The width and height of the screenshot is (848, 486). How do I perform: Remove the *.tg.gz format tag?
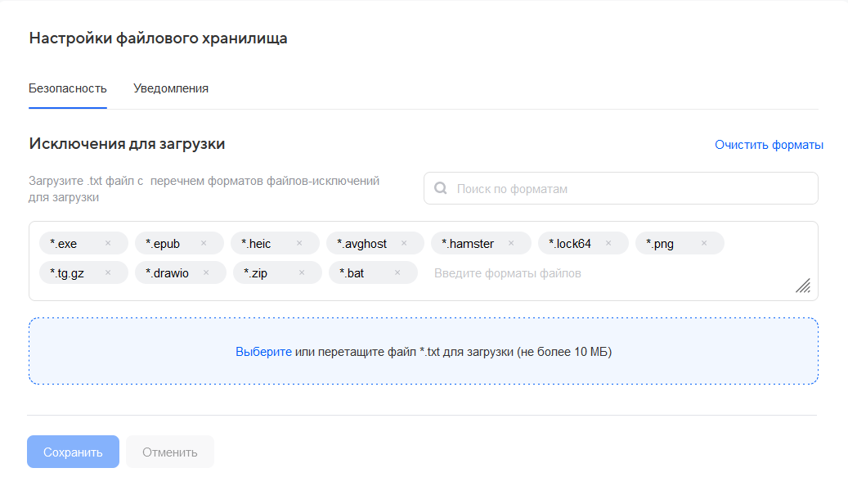pyautogui.click(x=108, y=273)
